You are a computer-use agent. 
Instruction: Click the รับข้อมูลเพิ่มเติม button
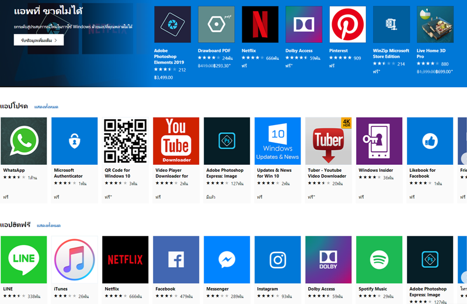click(x=39, y=40)
